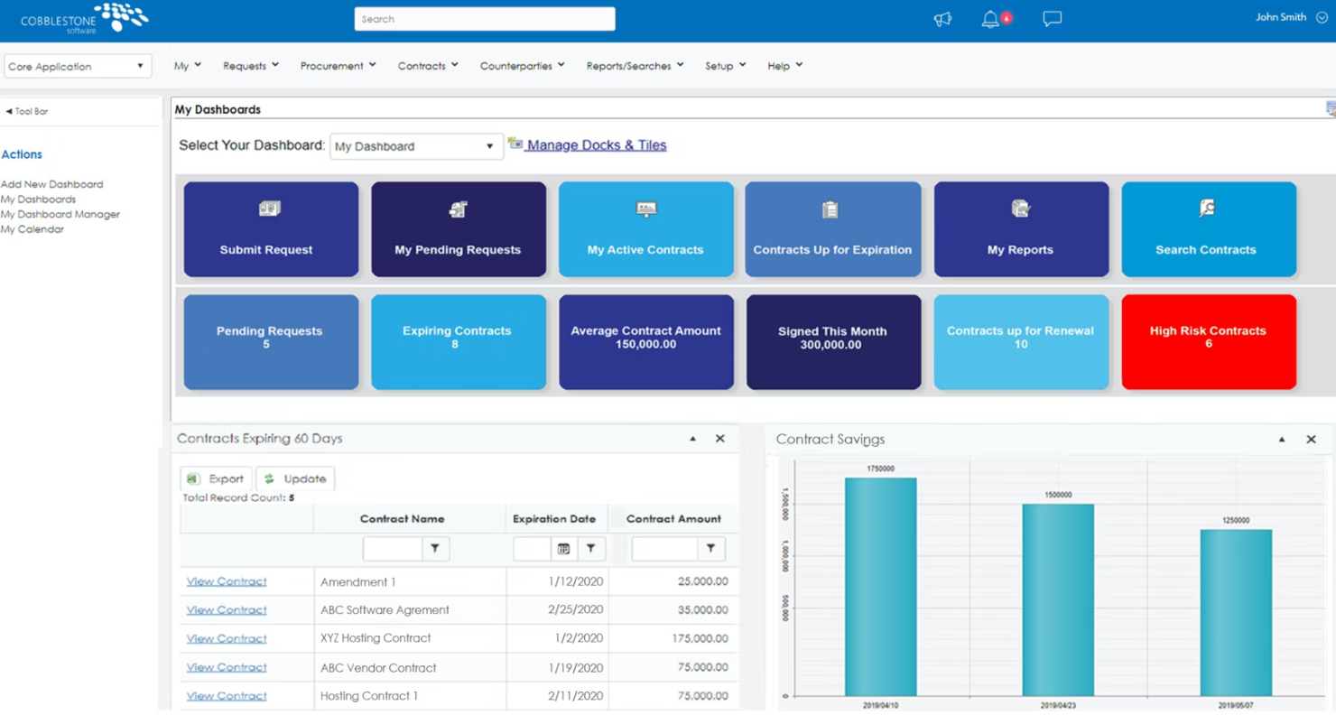Select the My Pending Requests tile
The height and width of the screenshot is (715, 1336).
(x=458, y=229)
